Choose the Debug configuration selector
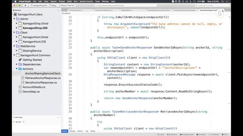 tap(53, 5)
